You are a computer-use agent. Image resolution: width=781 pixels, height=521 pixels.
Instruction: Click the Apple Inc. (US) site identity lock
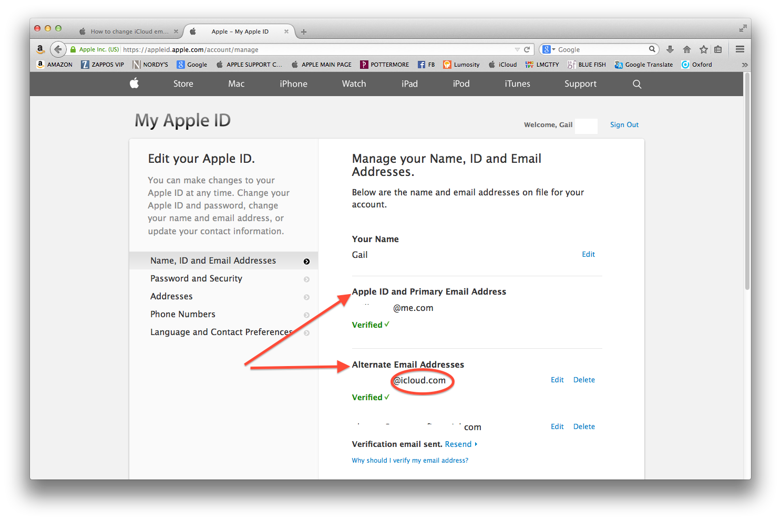tap(95, 49)
